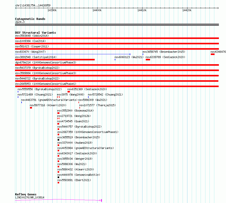Open the esv2719721 (Wong2012b) label
This screenshot has height=203, width=226.
[74, 116]
